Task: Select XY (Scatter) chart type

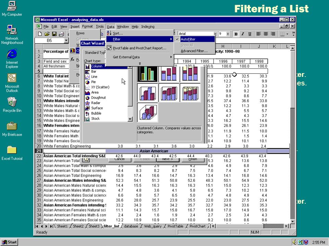Action: coord(100,87)
